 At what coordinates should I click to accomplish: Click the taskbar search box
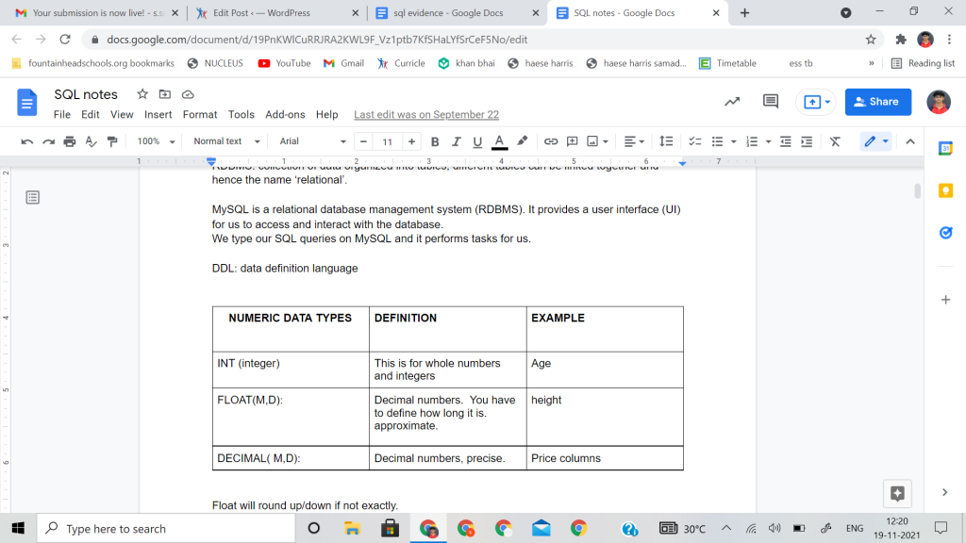pyautogui.click(x=166, y=528)
